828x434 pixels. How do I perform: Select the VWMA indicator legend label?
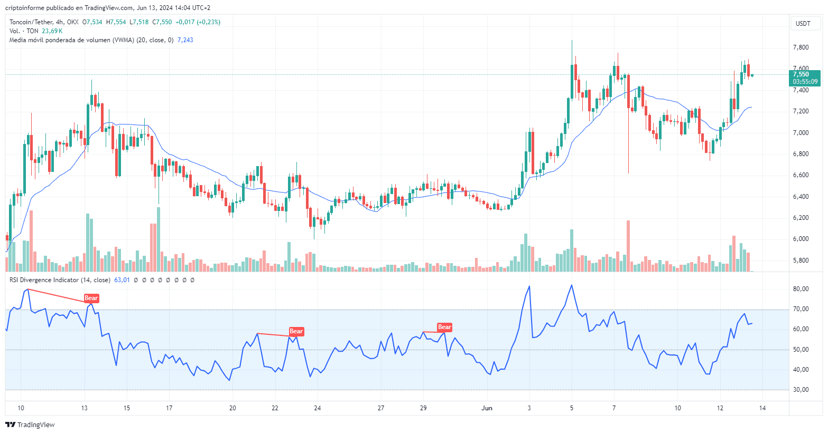click(x=91, y=40)
